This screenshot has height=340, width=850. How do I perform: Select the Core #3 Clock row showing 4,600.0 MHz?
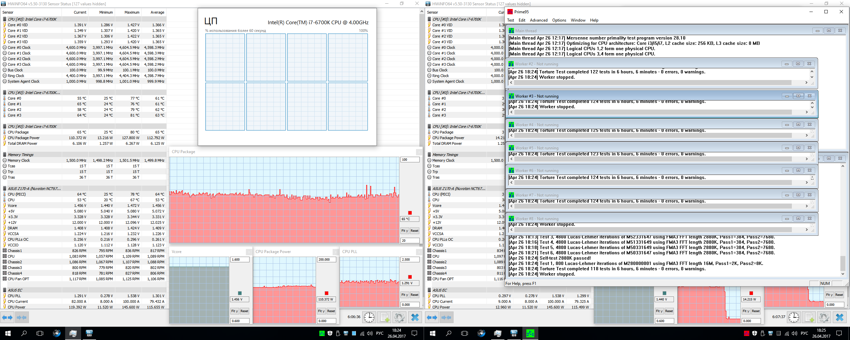(83, 64)
